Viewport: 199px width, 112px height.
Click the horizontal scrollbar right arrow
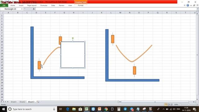coord(194,102)
